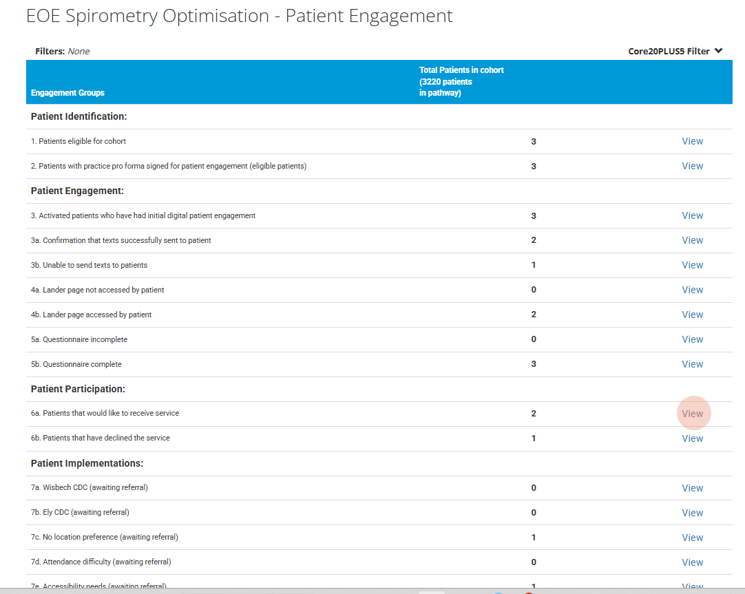Open View for 3a texts successfully sent
This screenshot has width=745, height=594.
pyautogui.click(x=692, y=240)
